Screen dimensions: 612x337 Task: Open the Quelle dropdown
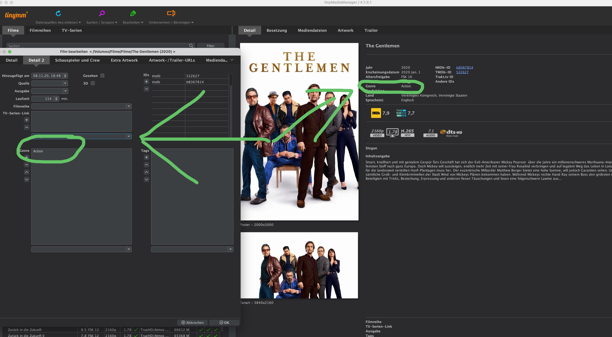tap(65, 83)
